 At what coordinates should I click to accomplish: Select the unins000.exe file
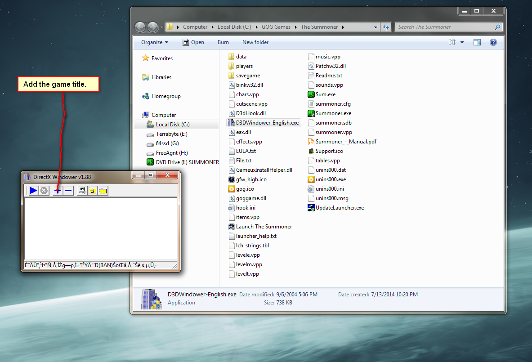(327, 179)
